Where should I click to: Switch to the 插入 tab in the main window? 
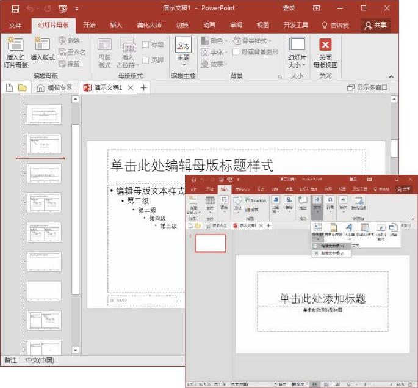pyautogui.click(x=116, y=25)
